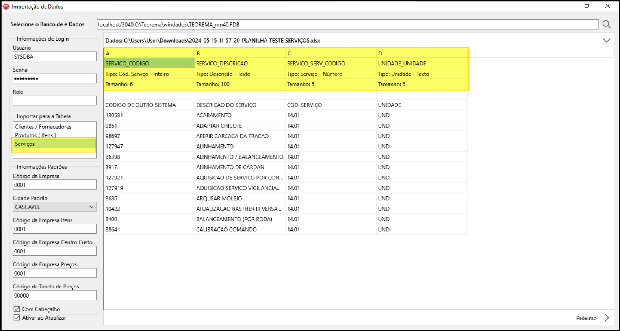Click the Código da Empresa Centro Custo field

[x=54, y=251]
